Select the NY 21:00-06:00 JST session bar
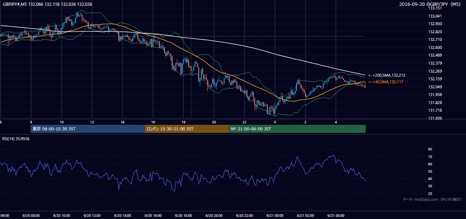Image resolution: width=466 pixels, height=219 pixels. pyautogui.click(x=297, y=129)
